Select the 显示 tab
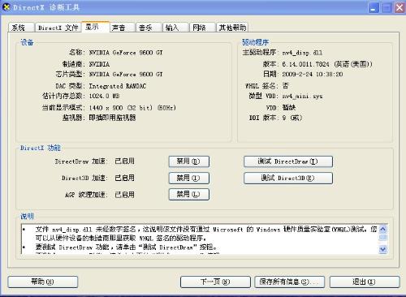 (96, 27)
